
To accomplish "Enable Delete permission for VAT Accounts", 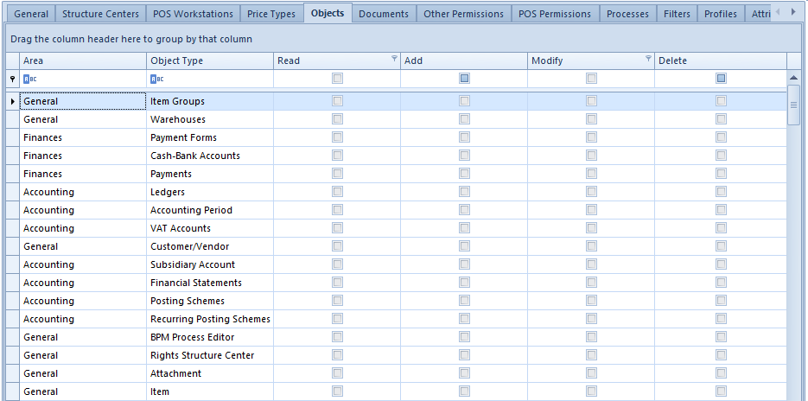I will tap(721, 228).
